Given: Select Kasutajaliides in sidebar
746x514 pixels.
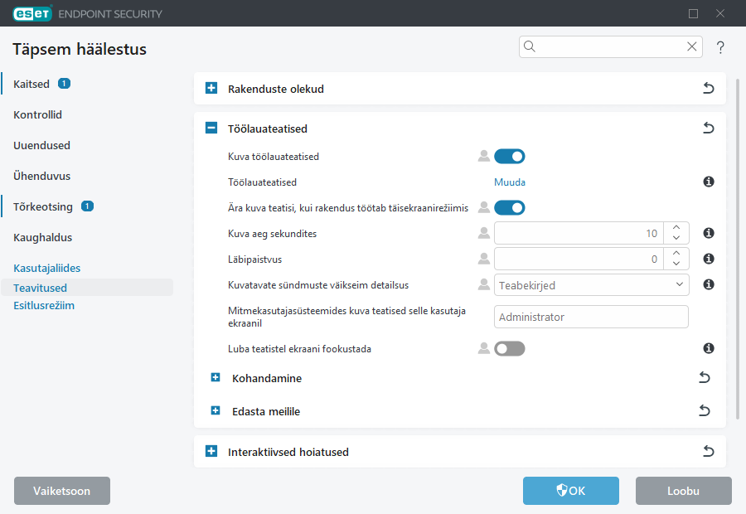Looking at the screenshot, I should pos(46,268).
